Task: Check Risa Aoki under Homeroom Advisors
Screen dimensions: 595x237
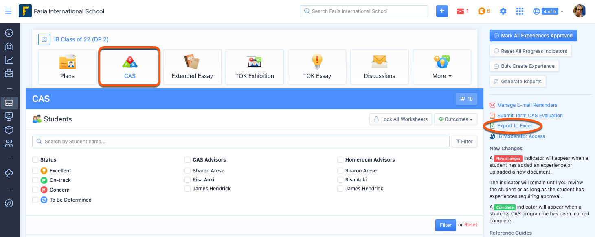Action: [340, 180]
